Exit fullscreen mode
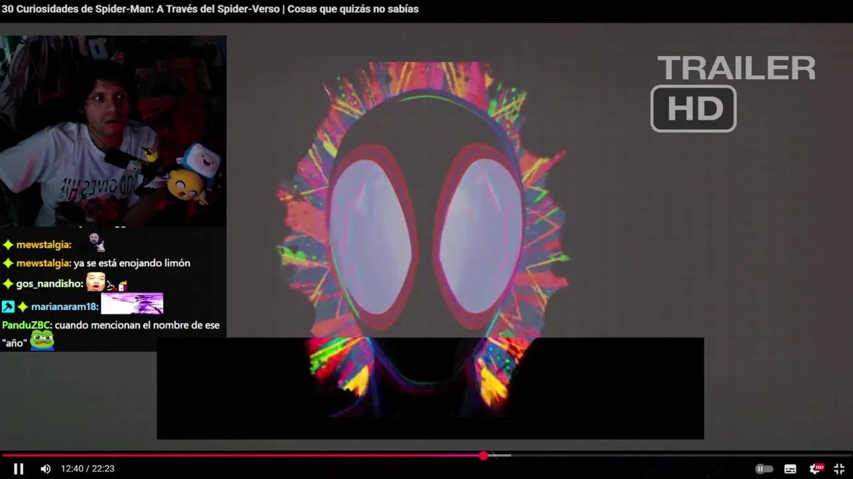 point(840,468)
